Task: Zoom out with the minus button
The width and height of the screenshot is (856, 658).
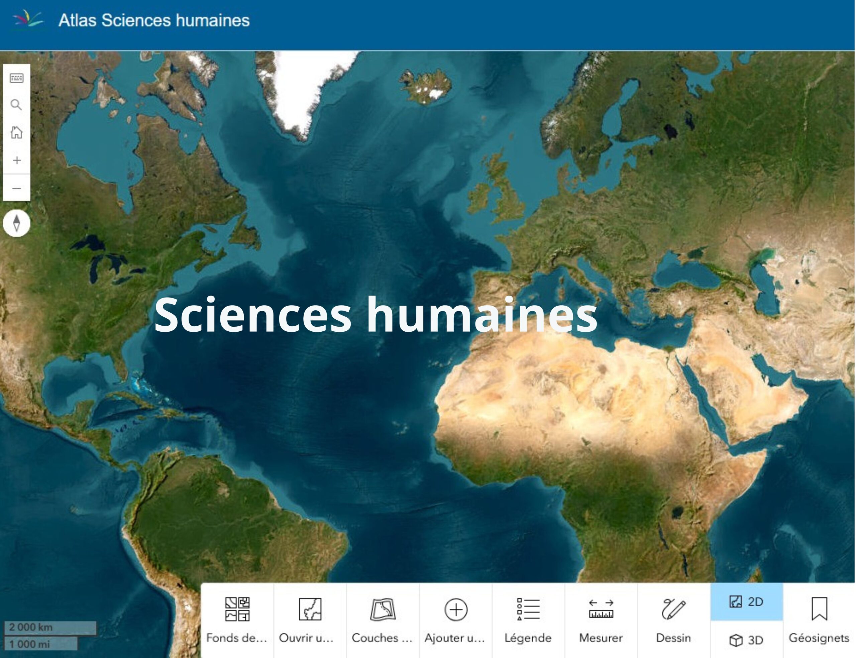Action: click(16, 188)
